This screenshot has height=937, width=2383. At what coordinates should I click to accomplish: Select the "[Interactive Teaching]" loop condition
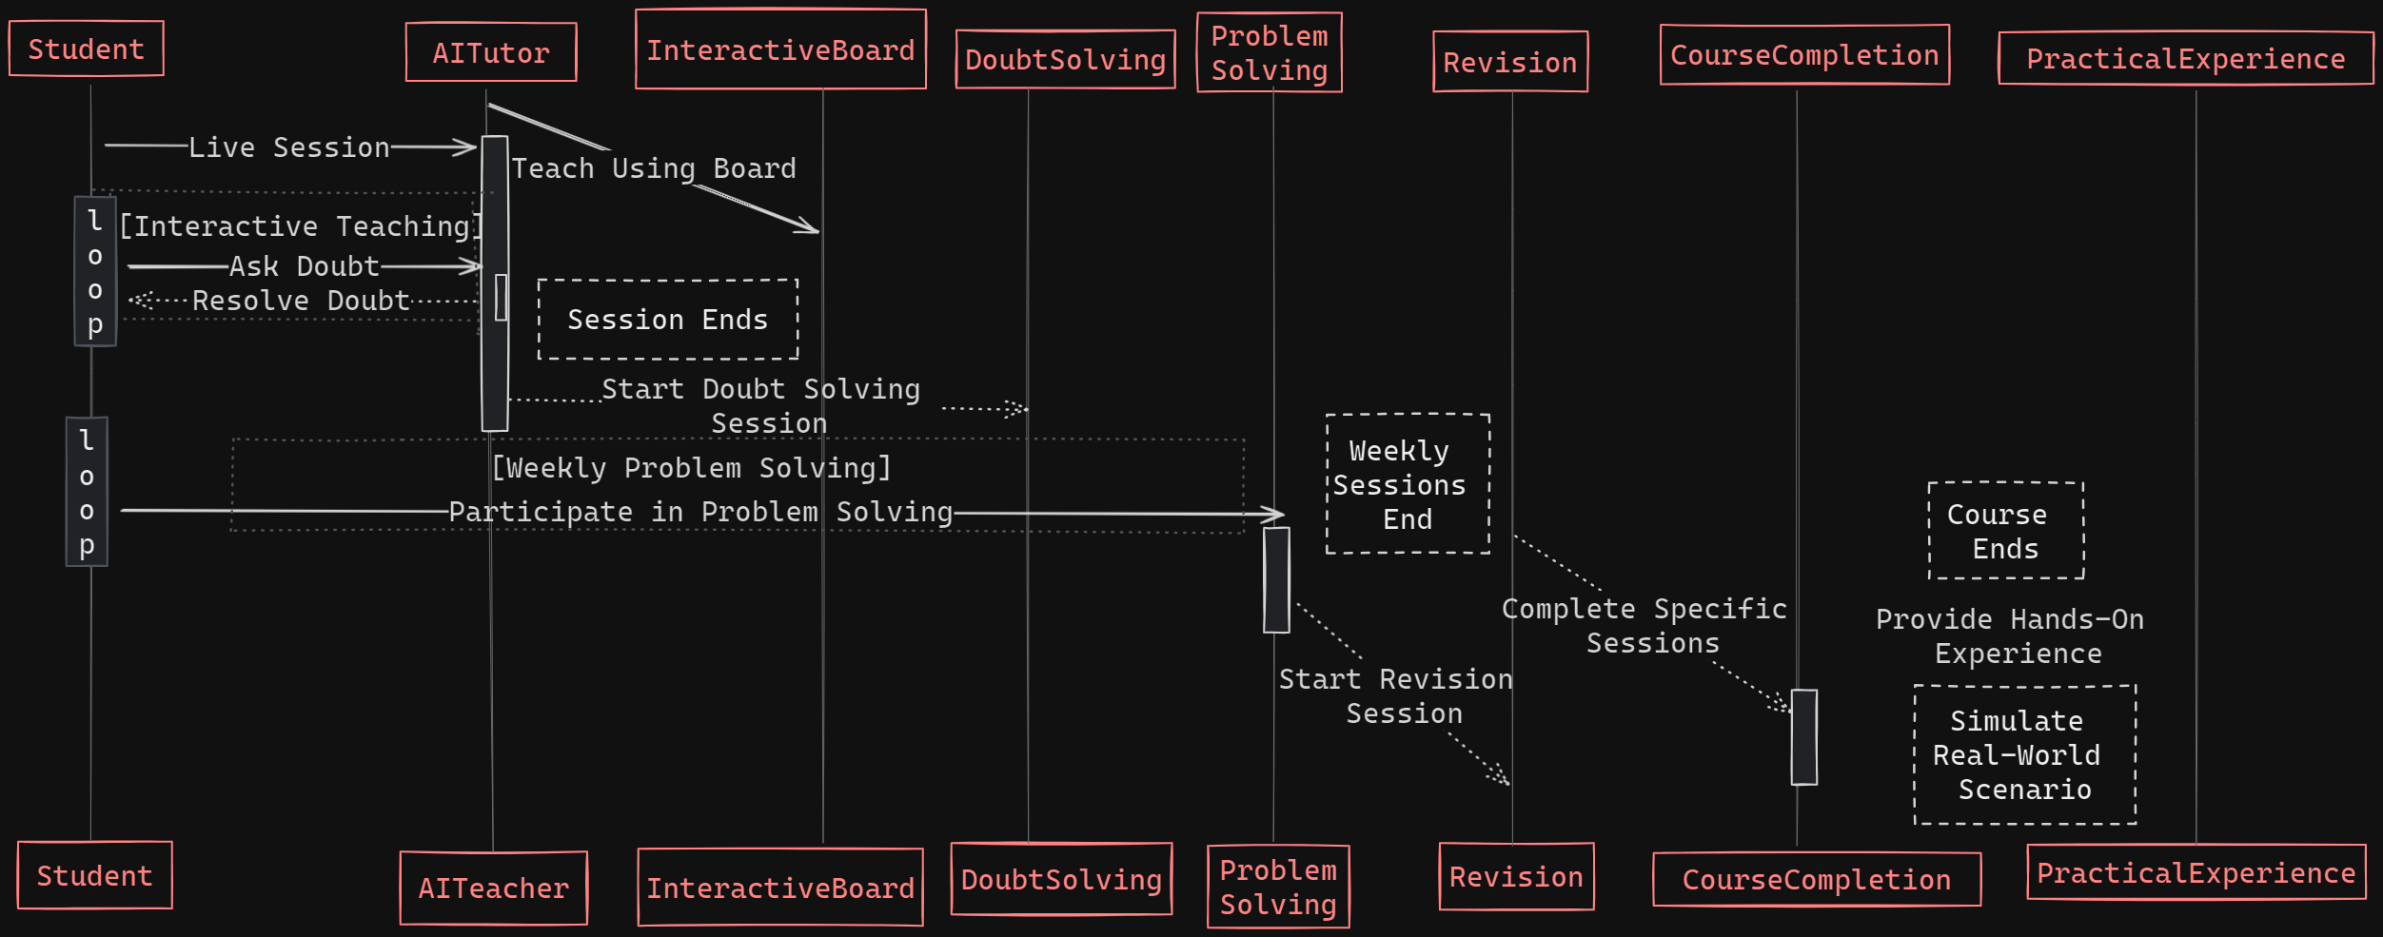(x=301, y=226)
